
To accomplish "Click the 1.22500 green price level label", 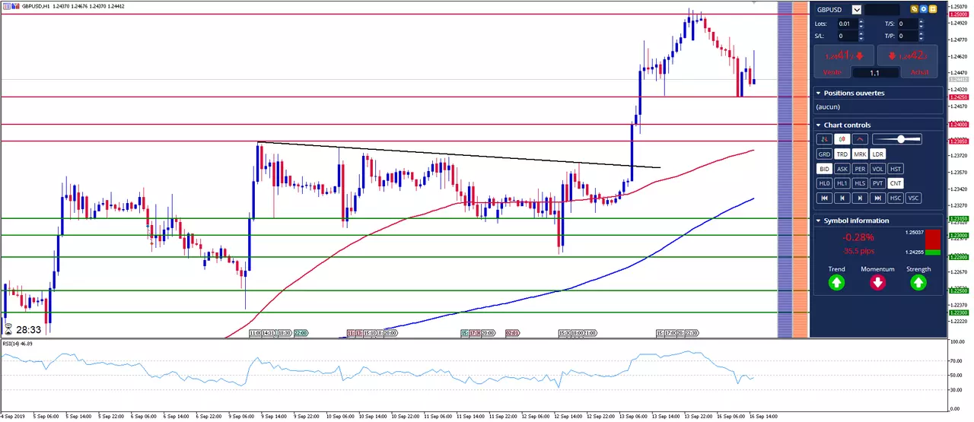I will (959, 290).
